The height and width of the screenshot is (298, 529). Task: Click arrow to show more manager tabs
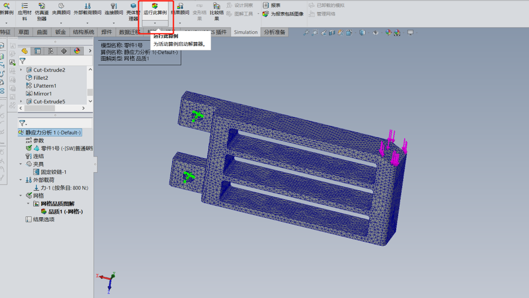point(90,51)
